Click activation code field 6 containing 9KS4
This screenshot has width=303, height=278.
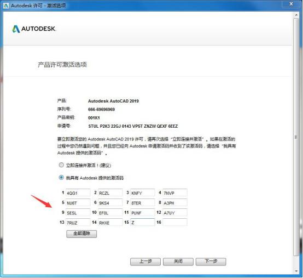point(110,203)
